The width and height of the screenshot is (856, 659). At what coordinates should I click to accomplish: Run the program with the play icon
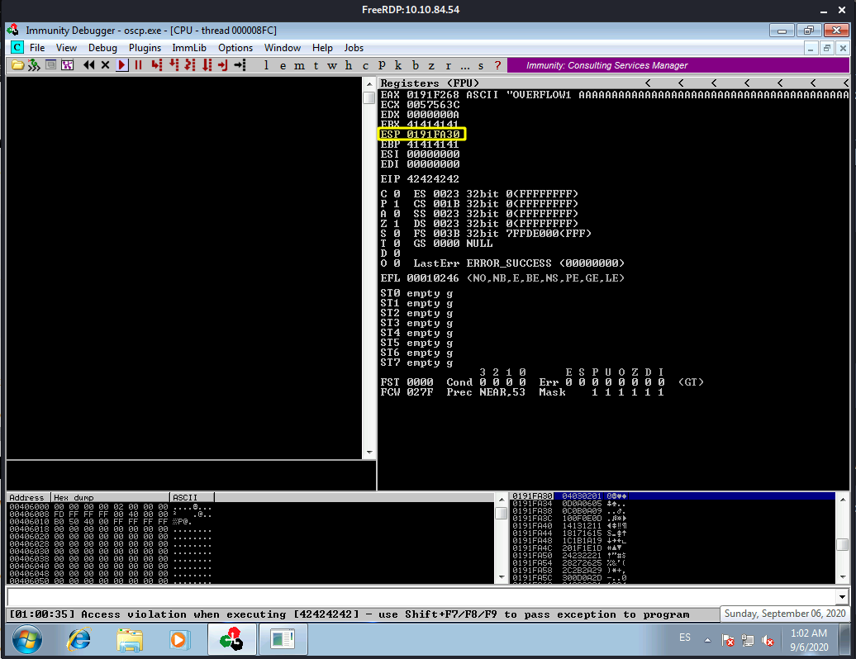(121, 65)
